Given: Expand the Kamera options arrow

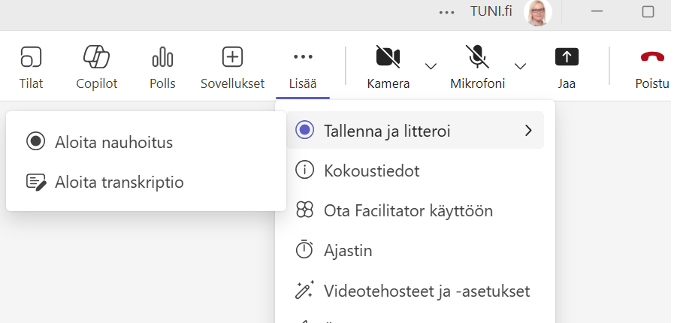Looking at the screenshot, I should coord(431,66).
